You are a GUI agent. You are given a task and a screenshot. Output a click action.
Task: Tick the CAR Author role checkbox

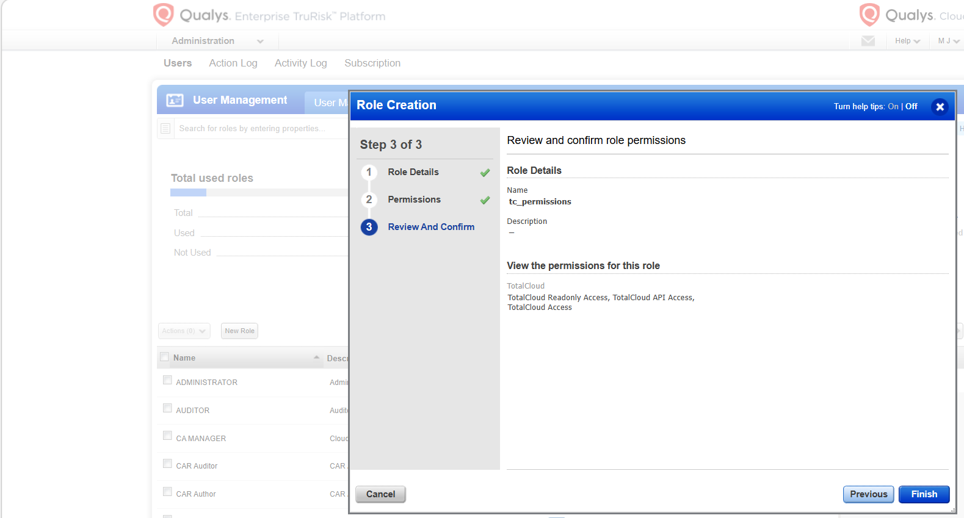[x=167, y=492]
